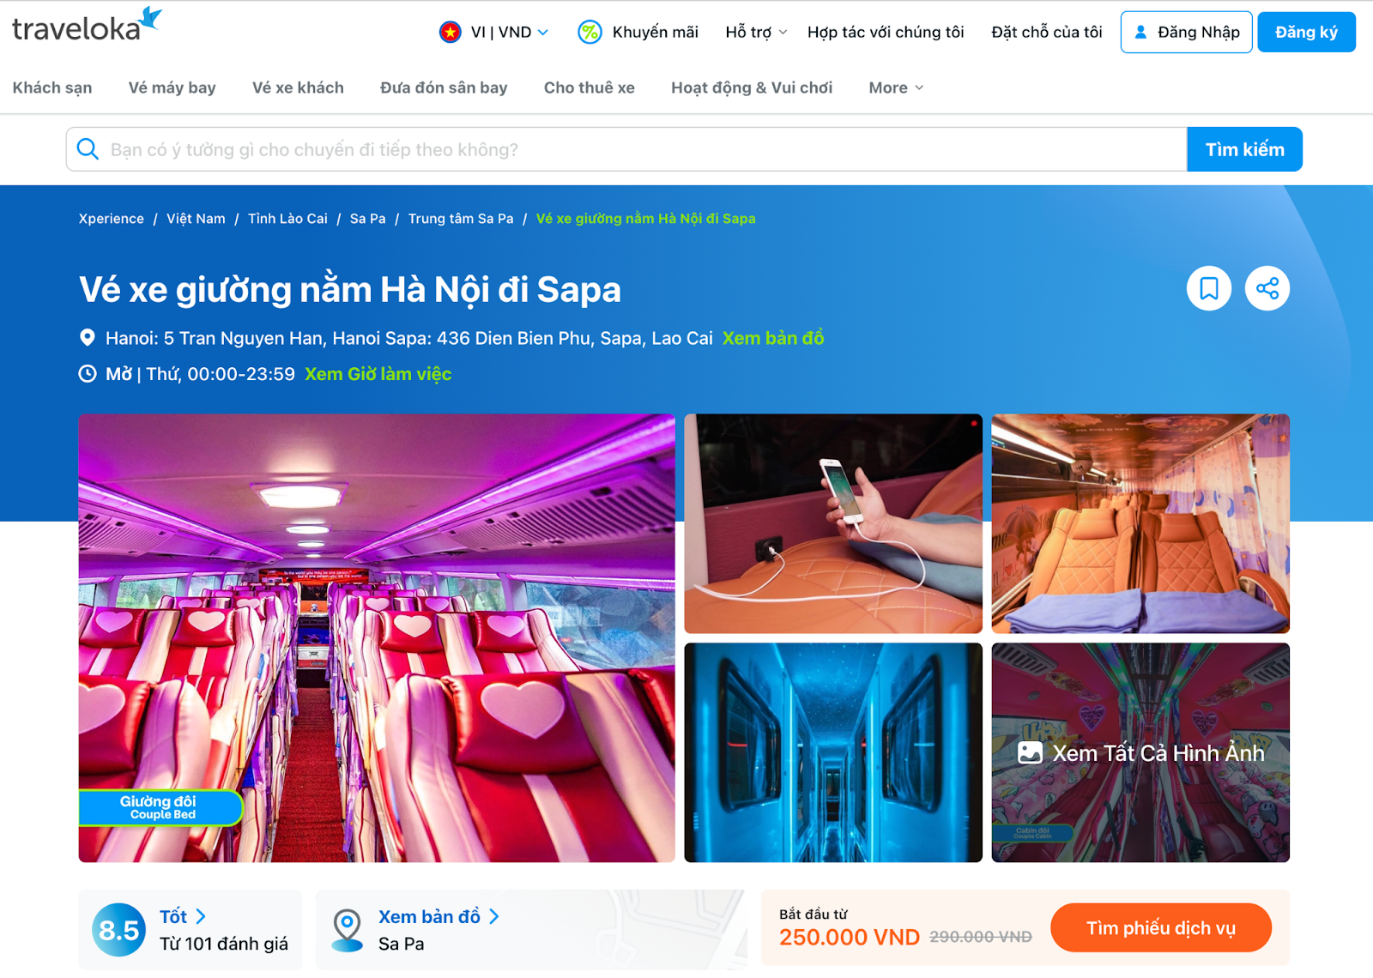
Task: Click the Tỉnh Lào Cai breadcrumb
Action: [287, 219]
